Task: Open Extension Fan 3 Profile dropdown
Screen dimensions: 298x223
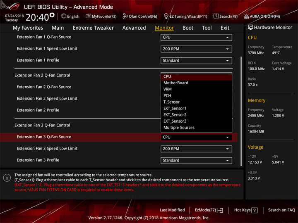Action: (x=196, y=160)
